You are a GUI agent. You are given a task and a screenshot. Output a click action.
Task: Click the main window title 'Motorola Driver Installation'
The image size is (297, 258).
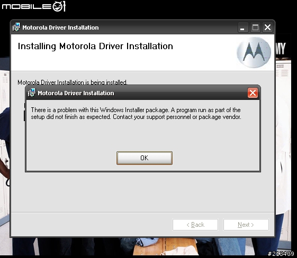click(60, 27)
